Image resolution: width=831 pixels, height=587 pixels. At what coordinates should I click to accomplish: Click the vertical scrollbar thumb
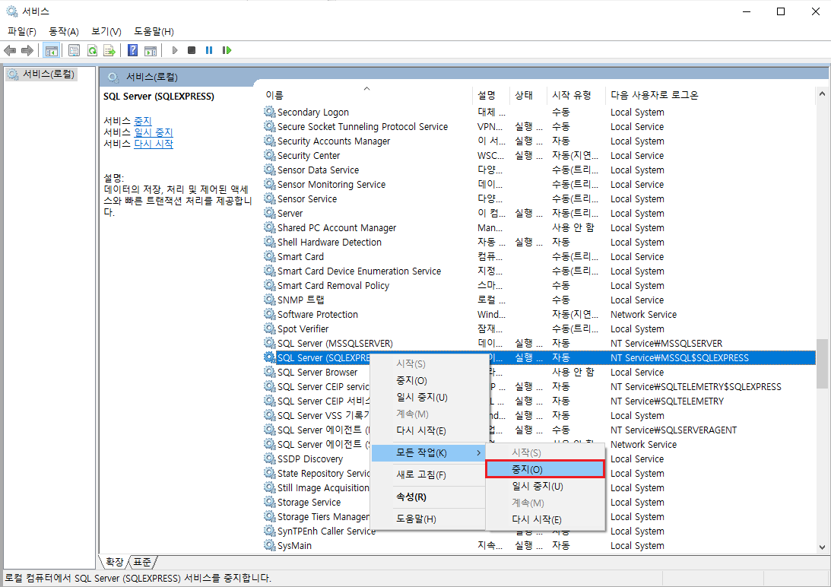tap(822, 363)
